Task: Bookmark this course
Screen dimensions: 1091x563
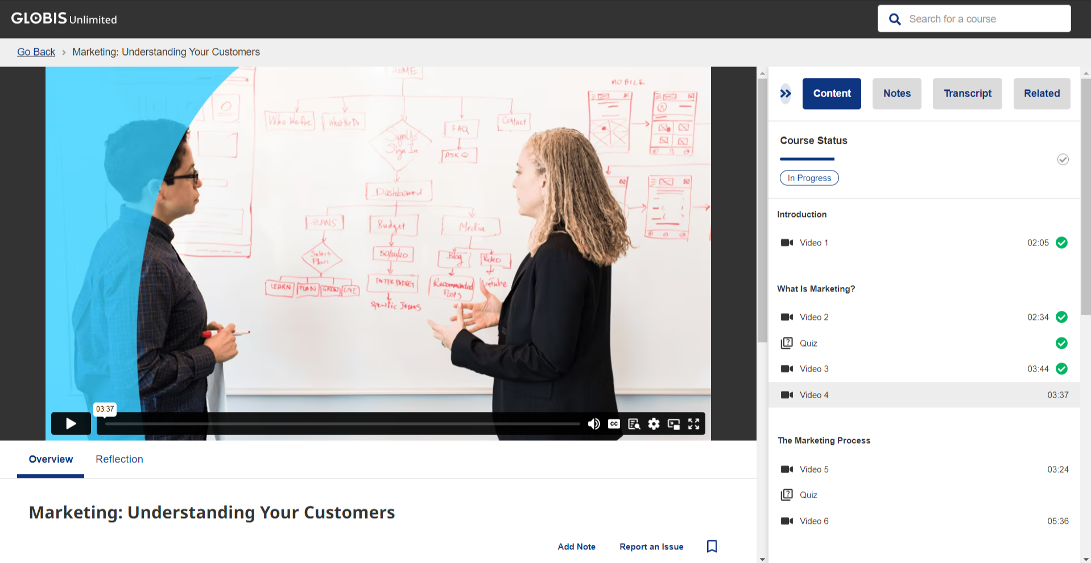Action: [712, 546]
